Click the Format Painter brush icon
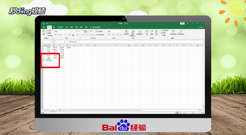Screen dimensions: 246x135 [x=47, y=35]
